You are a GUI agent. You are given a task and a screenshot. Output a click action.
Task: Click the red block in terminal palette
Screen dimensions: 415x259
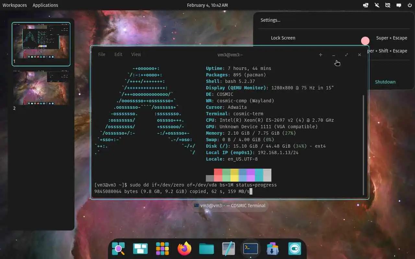[x=218, y=175]
